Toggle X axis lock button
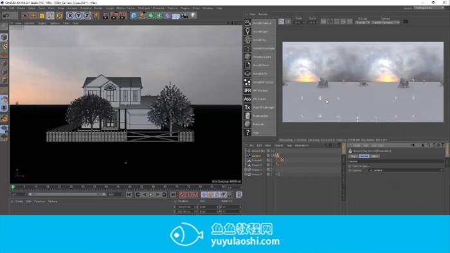The width and height of the screenshot is (450, 253). [70, 15]
